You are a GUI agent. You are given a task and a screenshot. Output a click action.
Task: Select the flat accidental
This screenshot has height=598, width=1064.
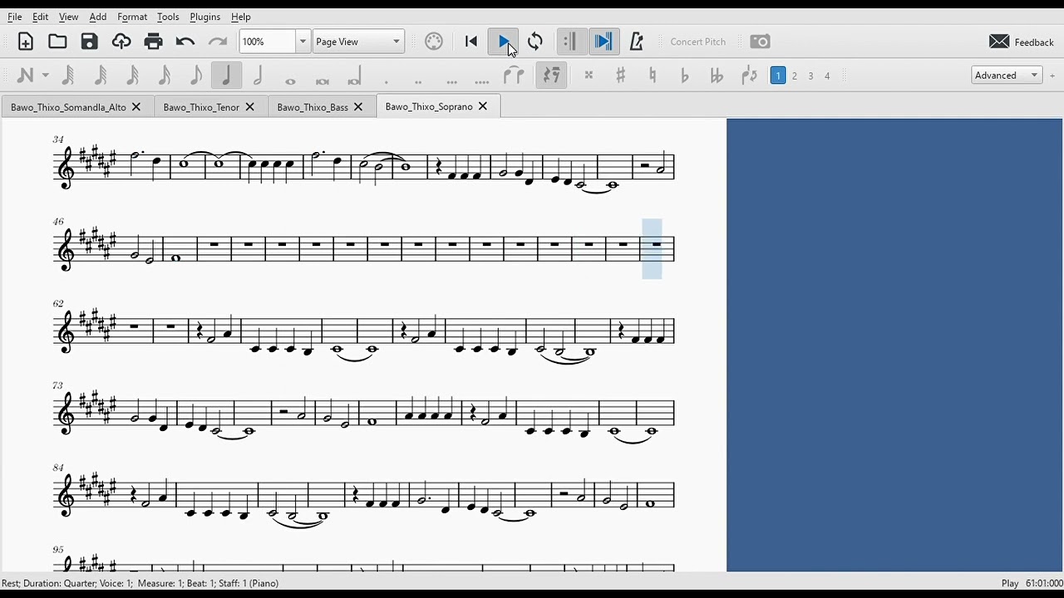tap(684, 76)
